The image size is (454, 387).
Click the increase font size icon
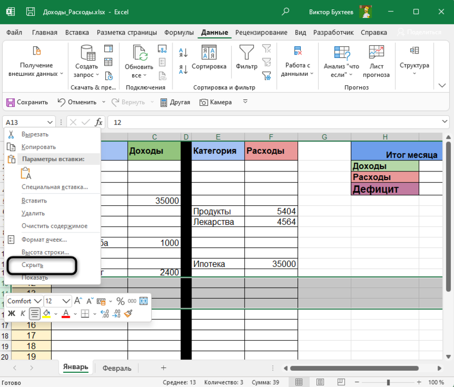pos(78,301)
